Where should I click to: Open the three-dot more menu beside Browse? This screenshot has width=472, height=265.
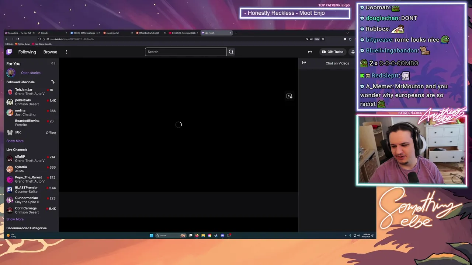(66, 52)
